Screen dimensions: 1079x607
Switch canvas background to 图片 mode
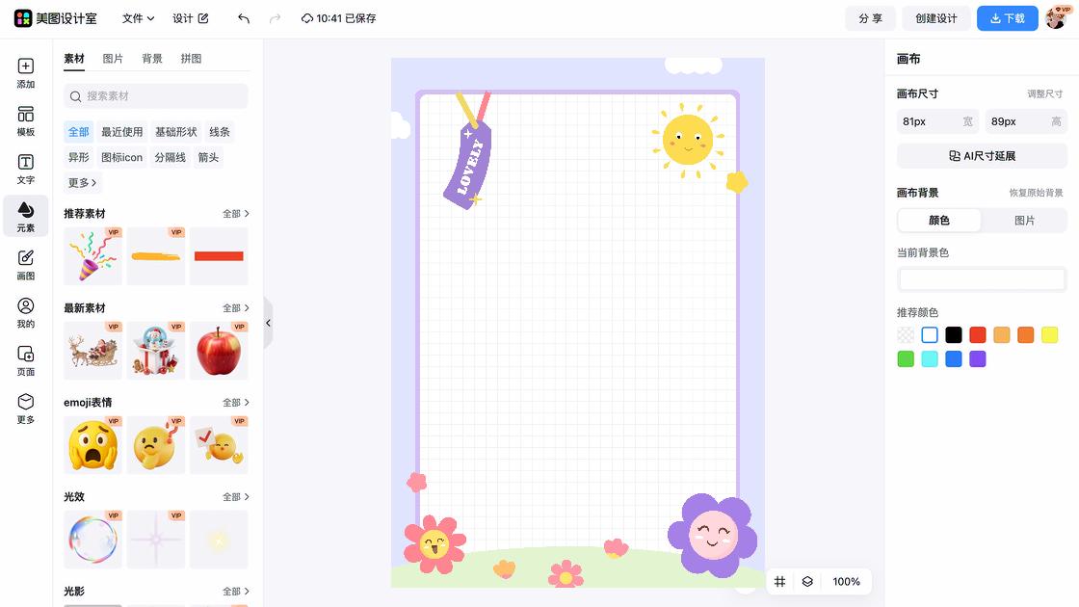coord(1024,221)
